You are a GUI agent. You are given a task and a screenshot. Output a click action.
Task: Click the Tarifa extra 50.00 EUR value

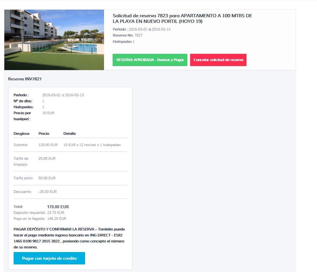point(47,178)
